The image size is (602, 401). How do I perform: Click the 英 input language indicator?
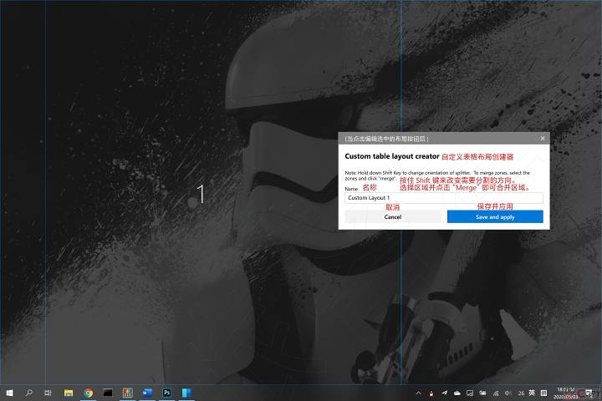(532, 393)
